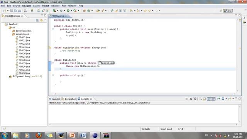Image resolution: width=247 pixels, height=139 pixels.
Task: Switch to the Java perspective button
Action: [x=228, y=11]
